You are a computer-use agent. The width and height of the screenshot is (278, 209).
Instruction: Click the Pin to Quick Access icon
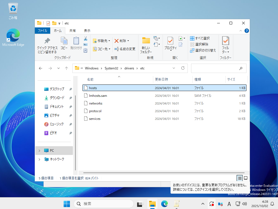(x=47, y=41)
